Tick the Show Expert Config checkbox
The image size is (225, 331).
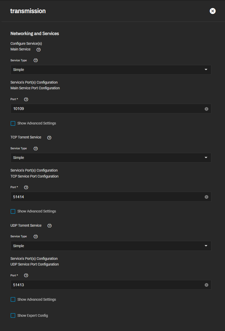click(x=13, y=315)
